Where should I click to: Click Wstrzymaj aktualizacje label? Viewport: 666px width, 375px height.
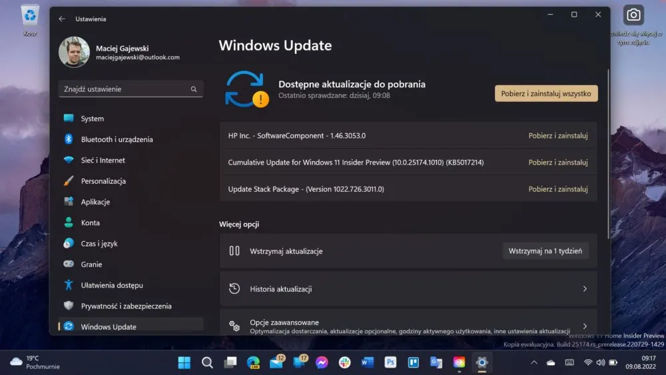coord(286,251)
